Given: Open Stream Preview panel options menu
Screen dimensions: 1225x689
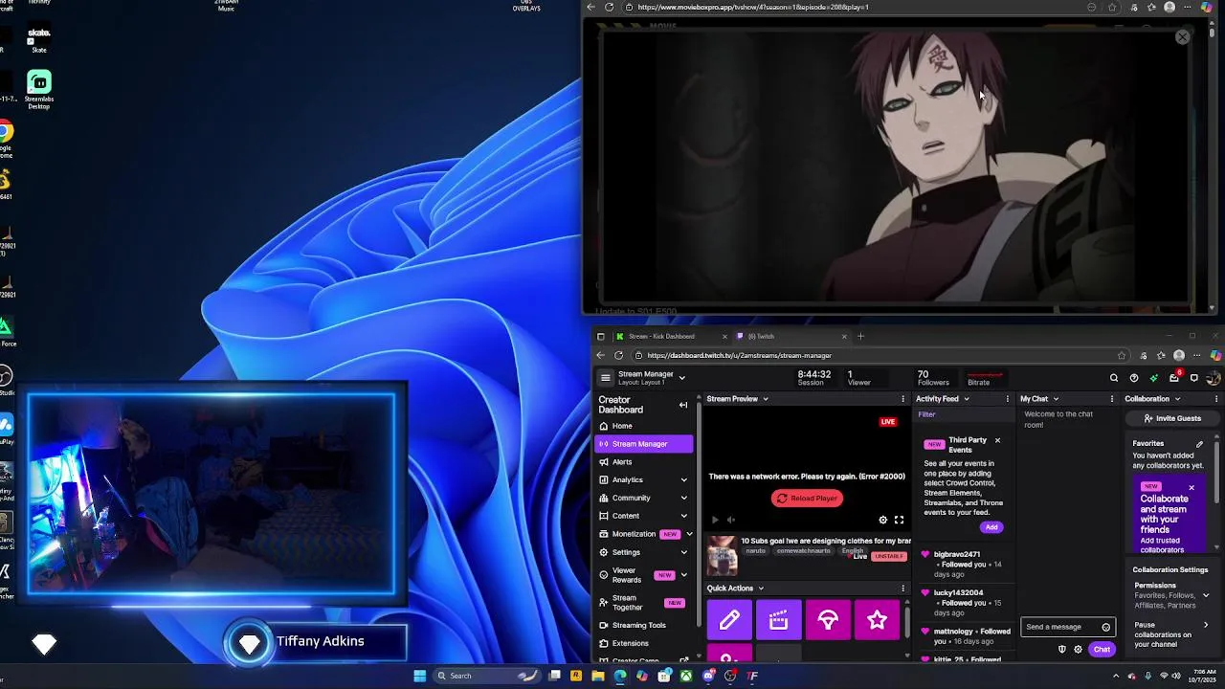Looking at the screenshot, I should point(902,399).
